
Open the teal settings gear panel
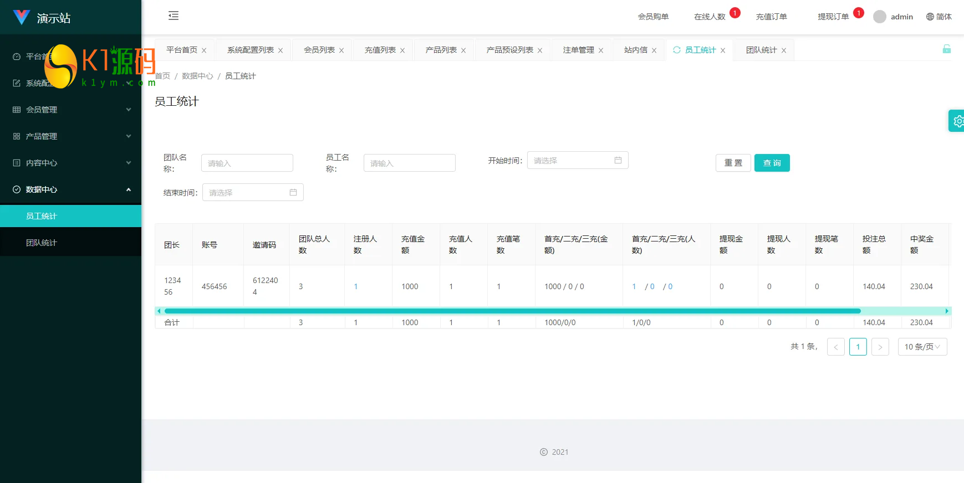[x=957, y=121]
